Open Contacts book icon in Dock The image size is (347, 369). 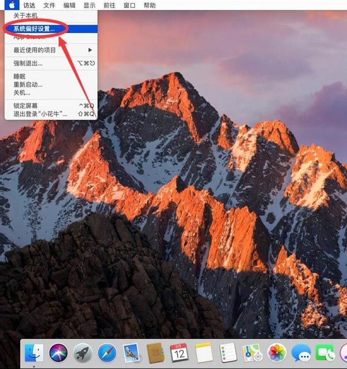point(154,353)
